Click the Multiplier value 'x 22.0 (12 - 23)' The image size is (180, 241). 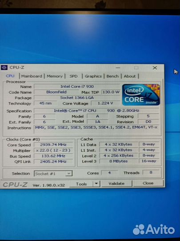coord(53,150)
